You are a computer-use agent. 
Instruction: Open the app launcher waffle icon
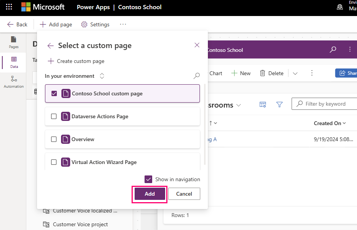click(x=9, y=7)
